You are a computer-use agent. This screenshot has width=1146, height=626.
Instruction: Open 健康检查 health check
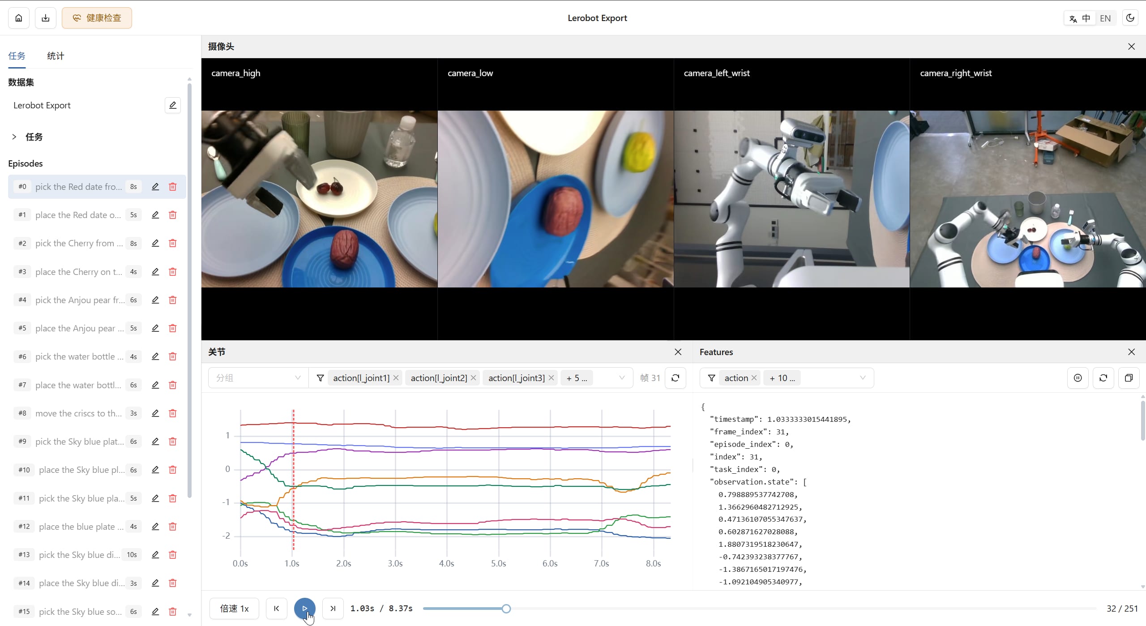click(x=97, y=18)
